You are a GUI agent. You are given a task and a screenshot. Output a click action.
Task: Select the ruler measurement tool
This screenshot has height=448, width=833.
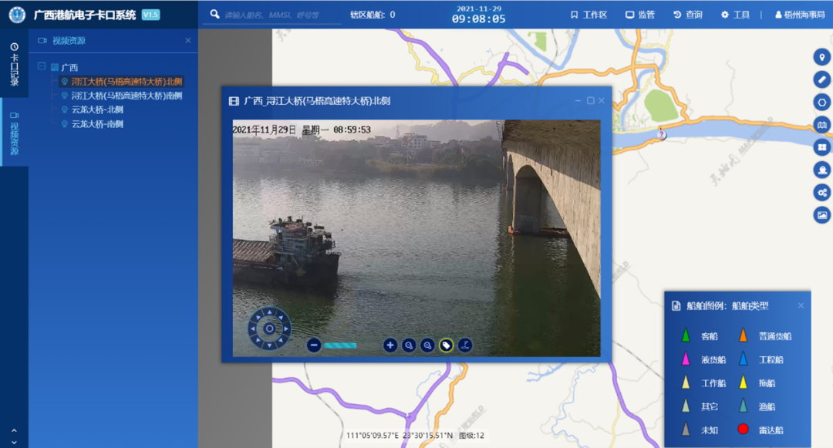[822, 79]
